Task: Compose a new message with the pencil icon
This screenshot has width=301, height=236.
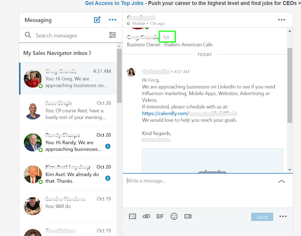Action: pyautogui.click(x=97, y=20)
